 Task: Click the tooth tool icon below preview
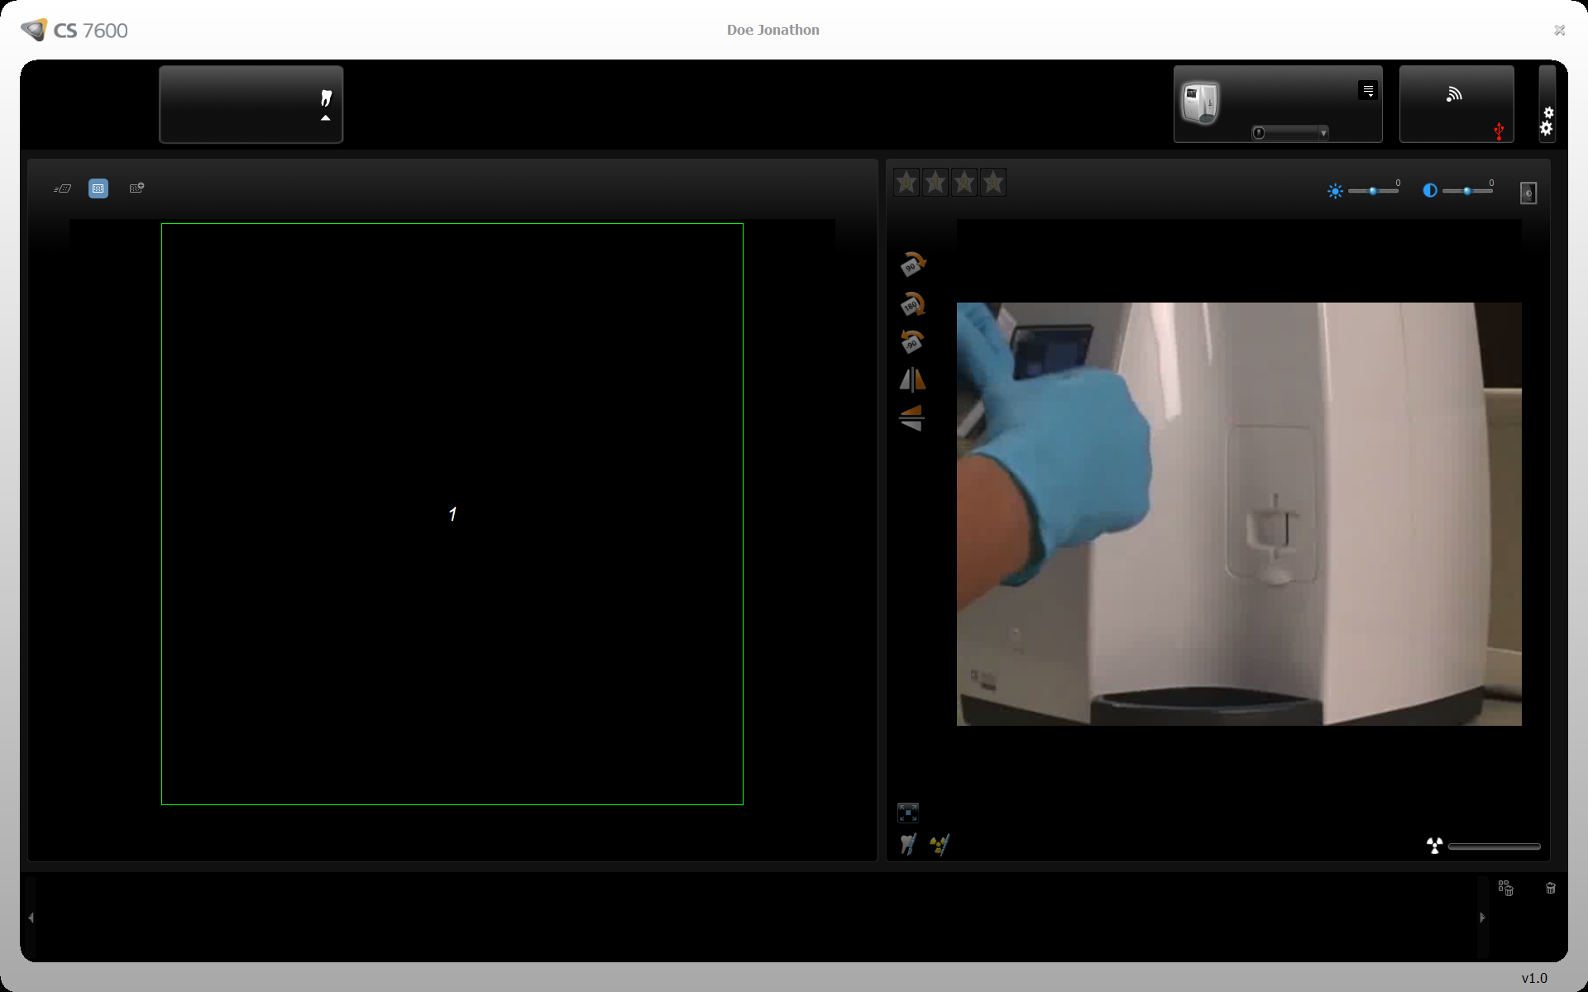(x=908, y=845)
